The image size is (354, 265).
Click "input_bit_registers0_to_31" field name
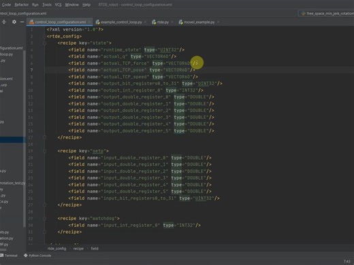[138, 198]
